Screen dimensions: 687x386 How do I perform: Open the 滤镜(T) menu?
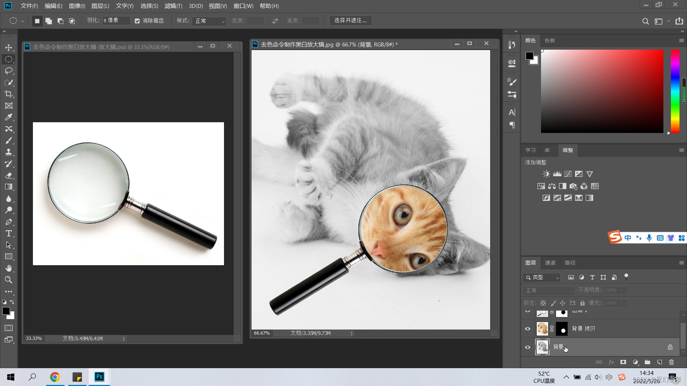pos(173,6)
